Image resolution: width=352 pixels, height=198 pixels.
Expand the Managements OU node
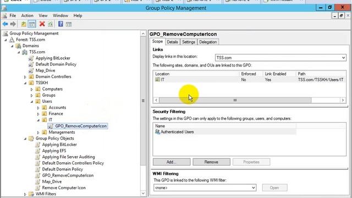click(38, 133)
